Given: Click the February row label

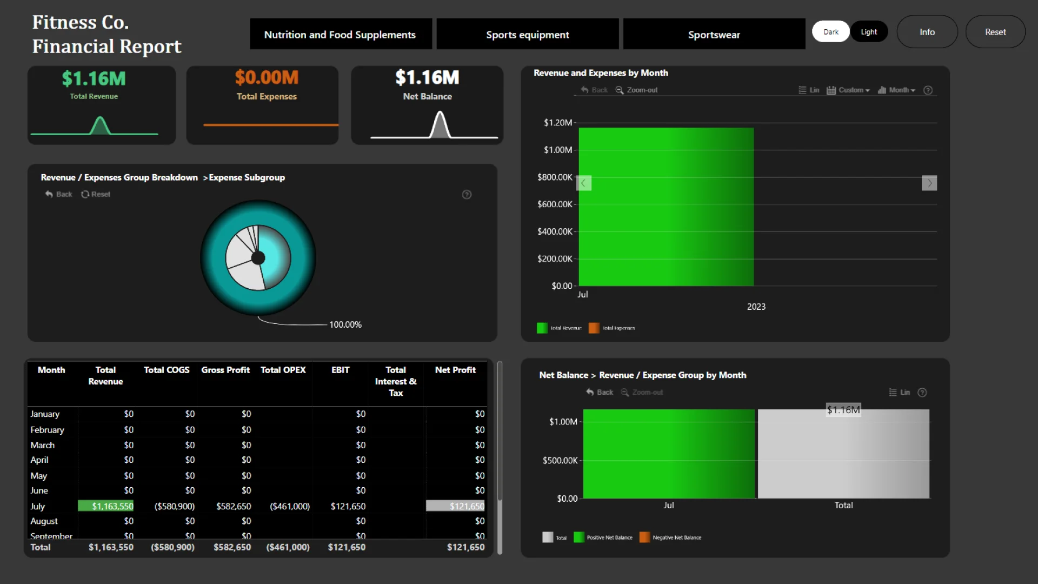Looking at the screenshot, I should click(x=47, y=430).
